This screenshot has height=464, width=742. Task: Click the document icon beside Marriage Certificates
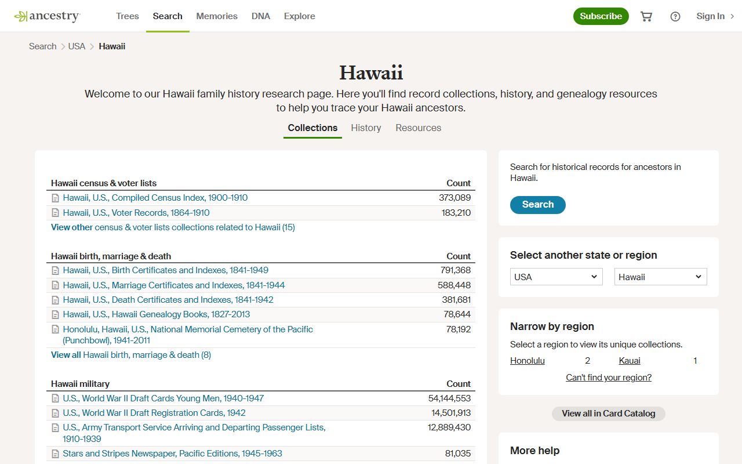(x=56, y=285)
